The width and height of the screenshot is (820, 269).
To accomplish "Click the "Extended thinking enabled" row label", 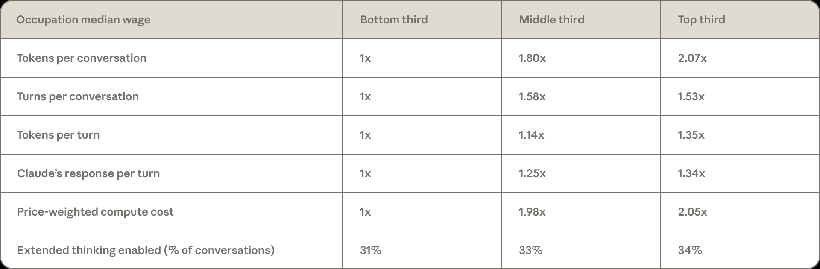I will [x=146, y=250].
